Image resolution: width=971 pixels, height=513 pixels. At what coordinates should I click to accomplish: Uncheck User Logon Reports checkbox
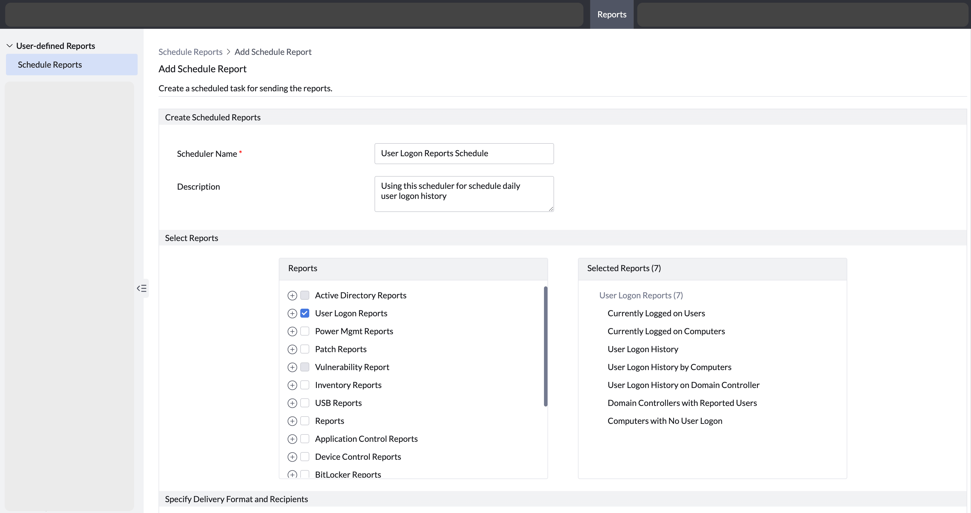pos(305,313)
